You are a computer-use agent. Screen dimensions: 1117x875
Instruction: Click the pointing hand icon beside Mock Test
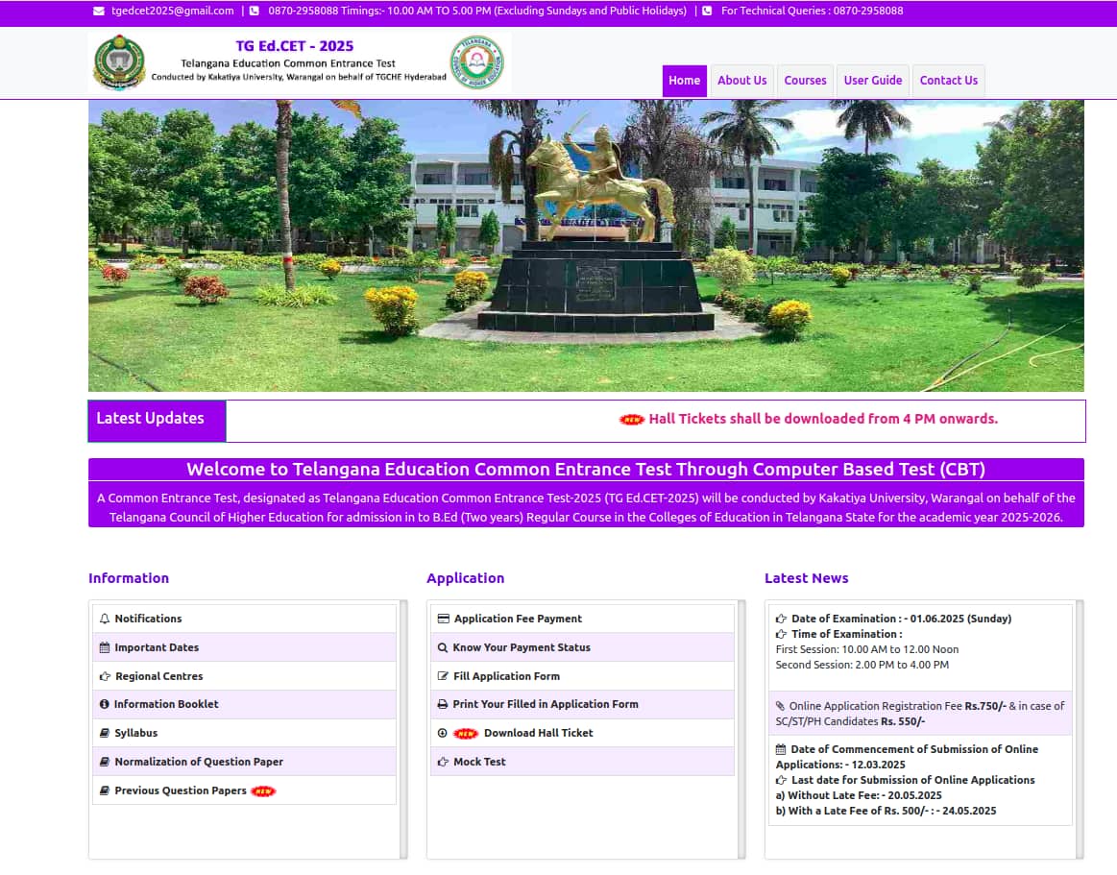[443, 762]
